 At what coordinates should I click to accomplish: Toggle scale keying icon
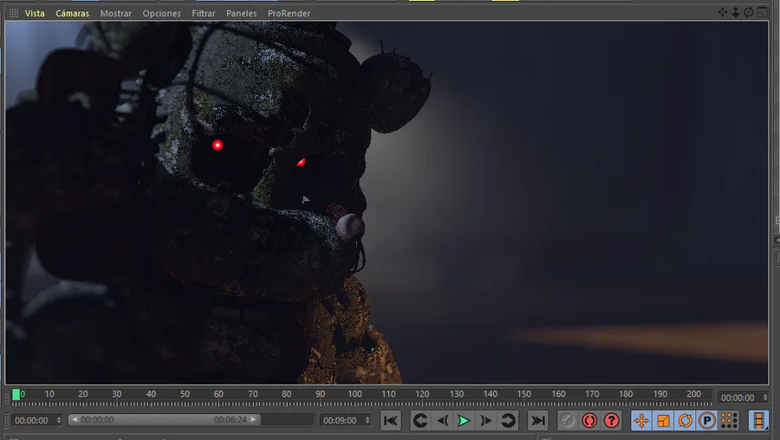pos(663,421)
